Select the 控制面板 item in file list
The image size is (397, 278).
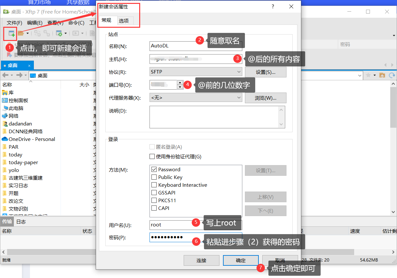point(15,100)
